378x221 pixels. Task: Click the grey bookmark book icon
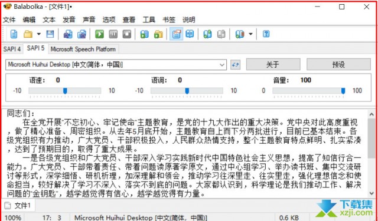tap(221, 34)
